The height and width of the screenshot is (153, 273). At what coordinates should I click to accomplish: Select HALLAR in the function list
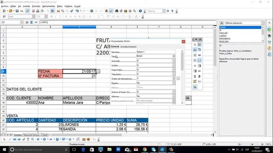224,33
